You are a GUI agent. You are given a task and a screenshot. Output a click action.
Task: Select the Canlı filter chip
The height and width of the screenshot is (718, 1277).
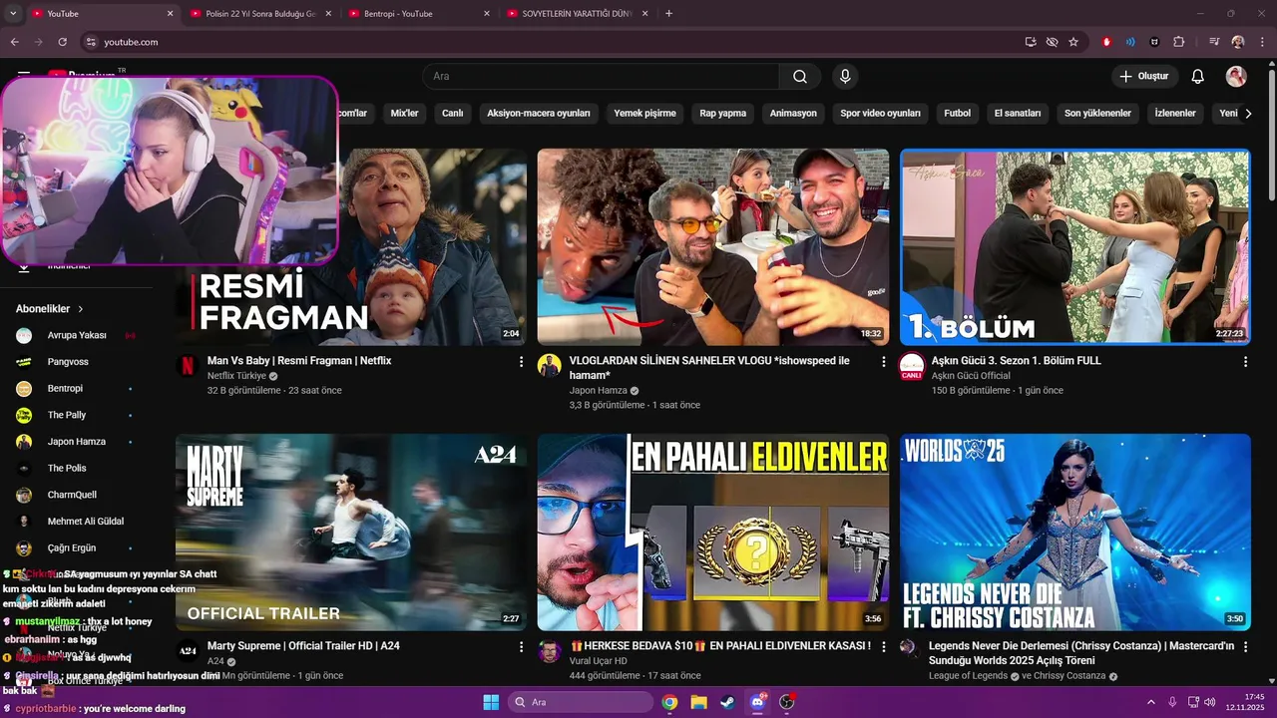(x=453, y=114)
